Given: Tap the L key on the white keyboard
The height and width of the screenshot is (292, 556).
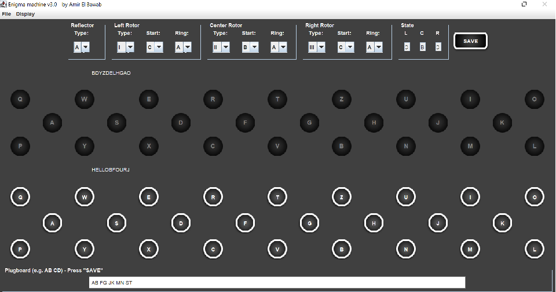Looking at the screenshot, I should pyautogui.click(x=535, y=249).
